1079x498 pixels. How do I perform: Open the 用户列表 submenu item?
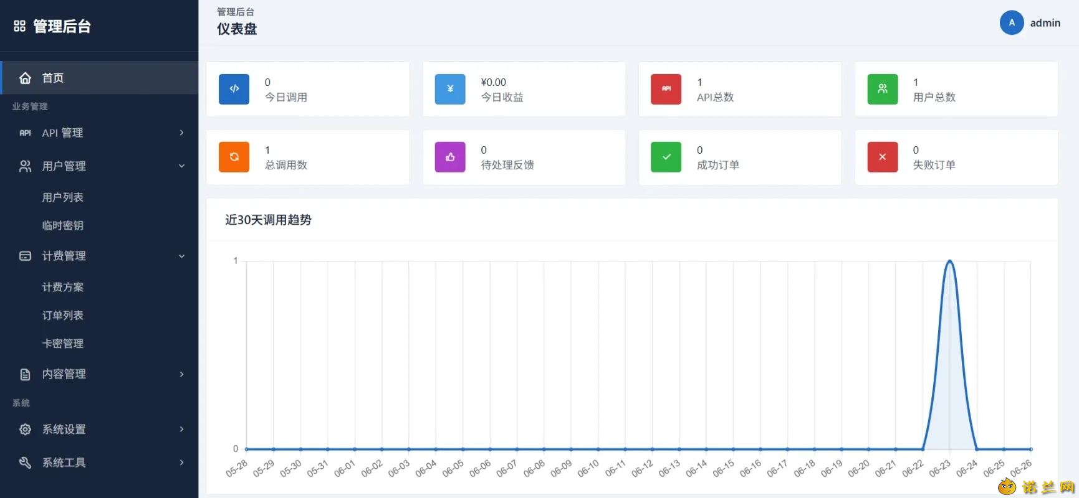(x=62, y=197)
